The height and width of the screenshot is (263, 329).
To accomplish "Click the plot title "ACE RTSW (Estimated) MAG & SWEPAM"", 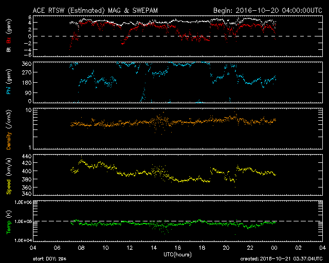I will point(95,10).
